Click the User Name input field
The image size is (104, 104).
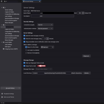pos(53,16)
